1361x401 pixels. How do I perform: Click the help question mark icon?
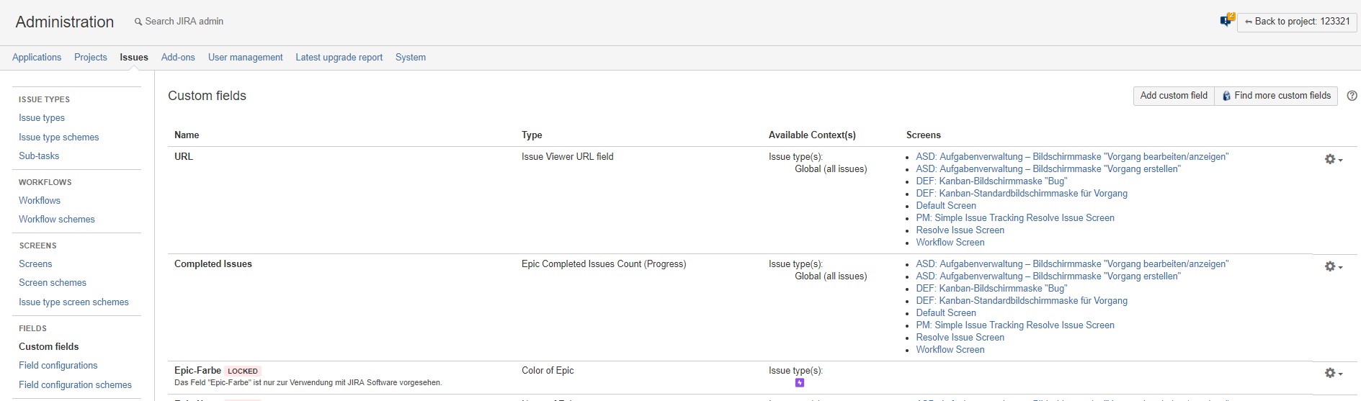[x=1352, y=96]
